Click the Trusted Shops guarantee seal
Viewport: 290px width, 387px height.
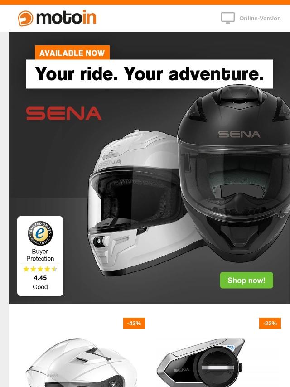[40, 233]
